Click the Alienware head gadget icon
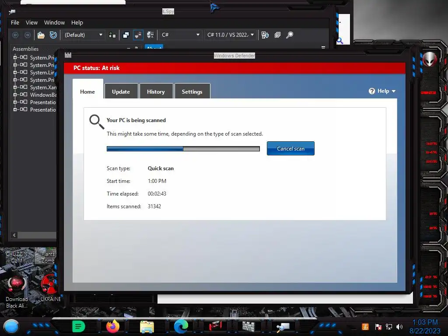 point(430,59)
